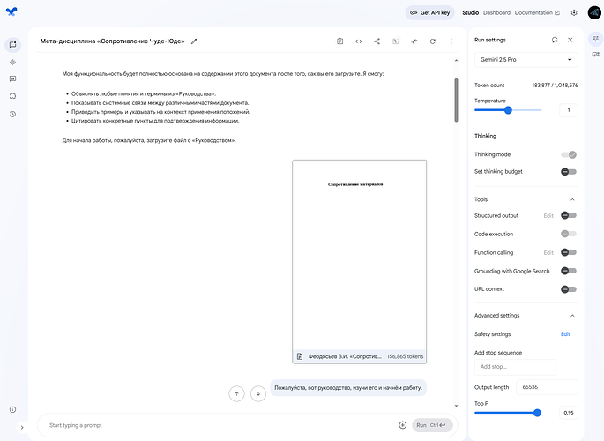
Task: Switch to the Dashboard tab
Action: pos(496,13)
